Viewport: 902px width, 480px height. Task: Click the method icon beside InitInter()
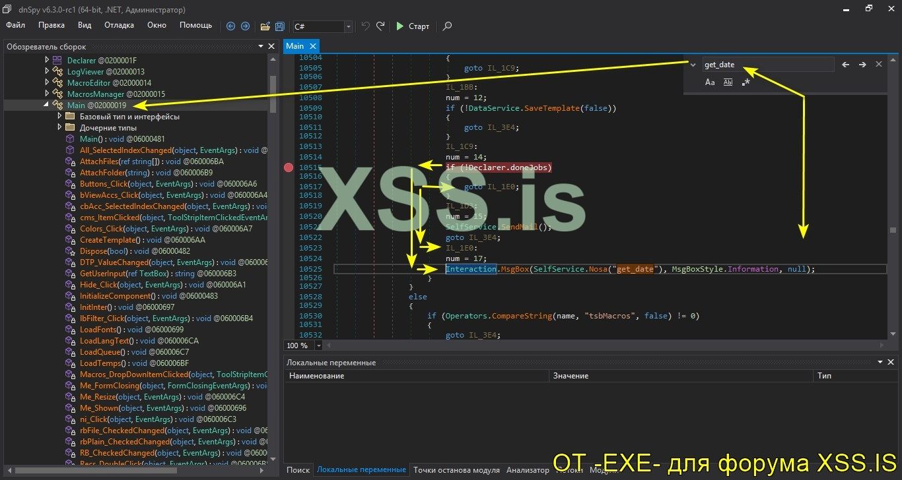click(70, 307)
